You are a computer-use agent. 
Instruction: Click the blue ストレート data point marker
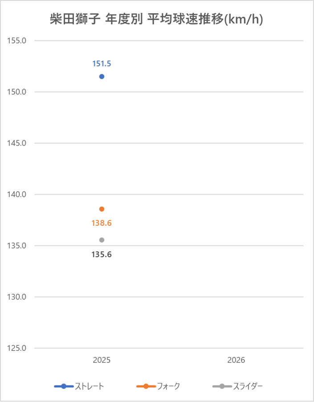click(x=102, y=77)
